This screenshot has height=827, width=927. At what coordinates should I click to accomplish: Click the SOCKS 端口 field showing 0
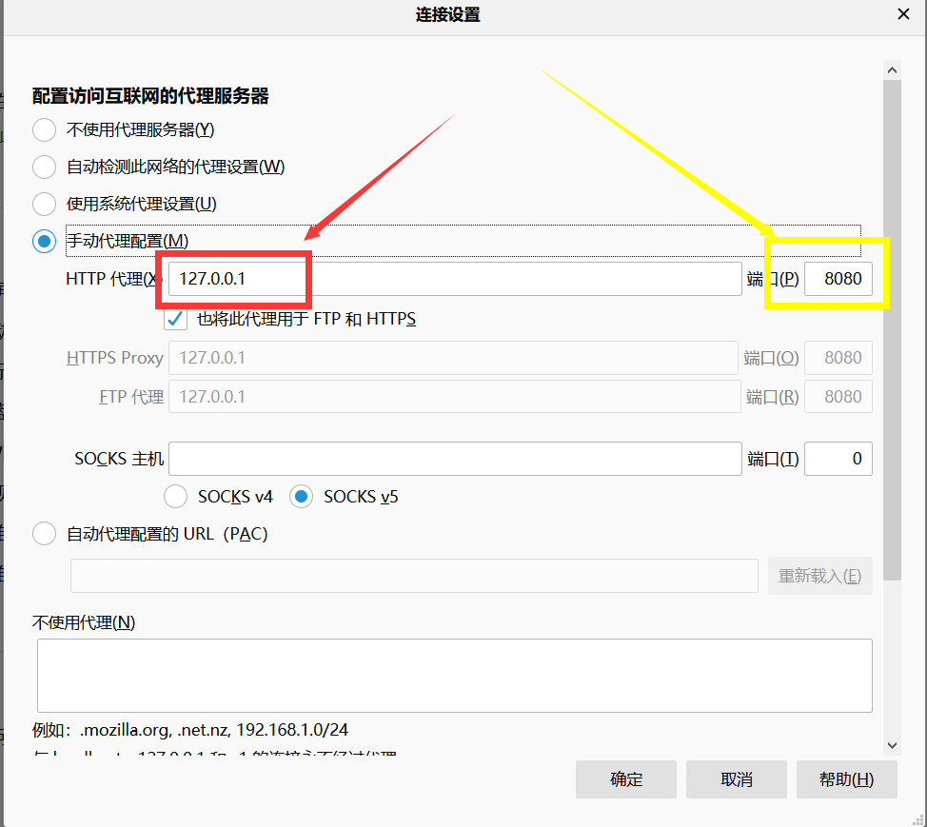coord(839,458)
